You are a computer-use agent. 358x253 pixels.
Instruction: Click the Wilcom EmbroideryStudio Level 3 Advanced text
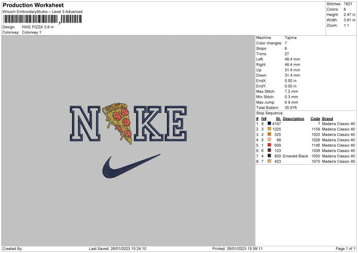[42, 12]
